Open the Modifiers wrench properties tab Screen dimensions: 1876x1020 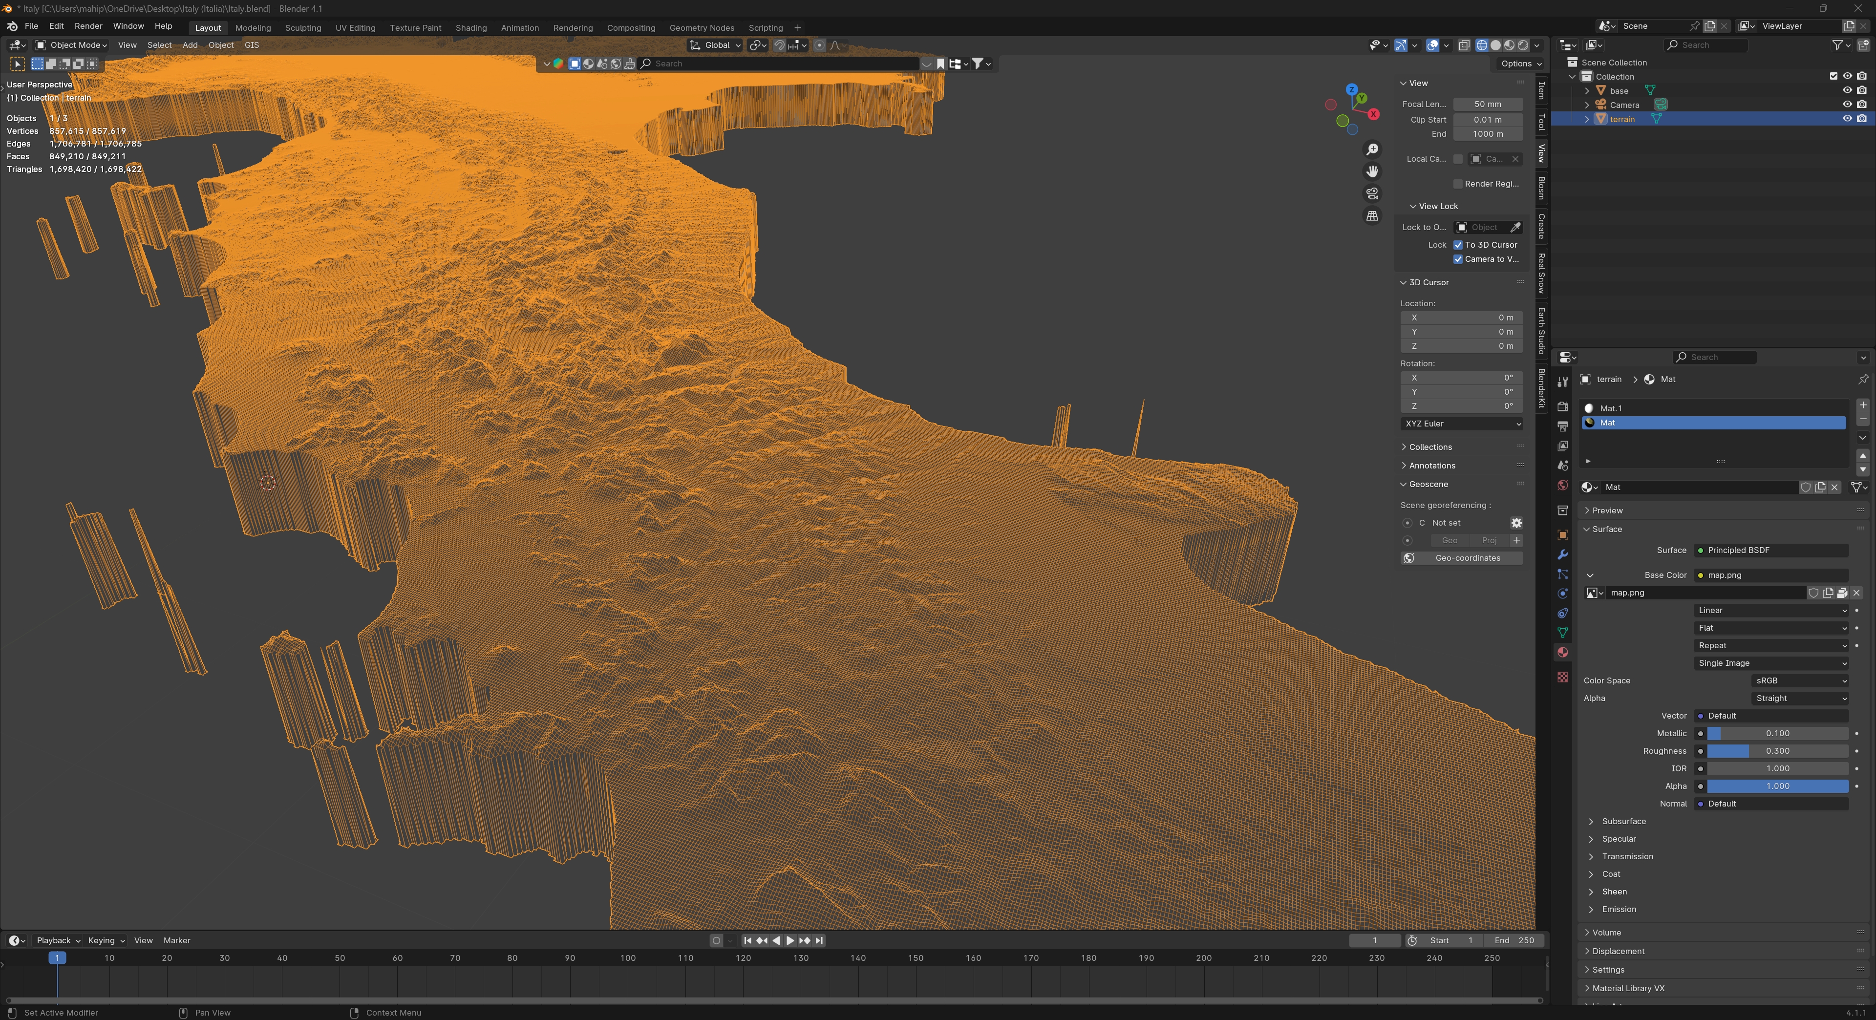(x=1562, y=555)
